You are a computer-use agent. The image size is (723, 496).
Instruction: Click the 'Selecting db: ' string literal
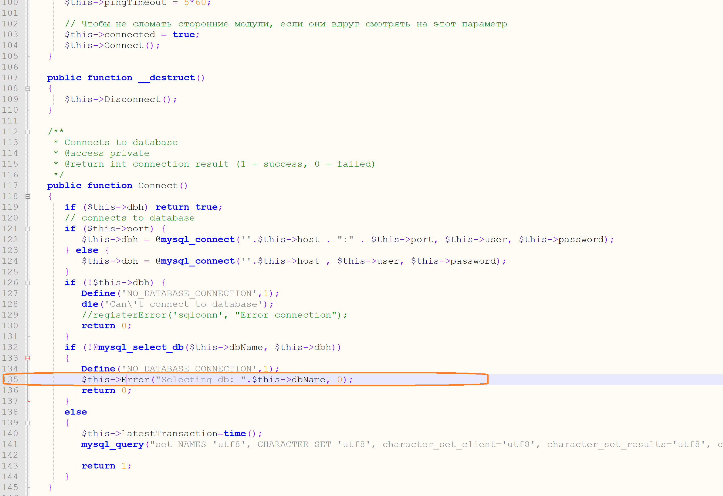coord(200,380)
